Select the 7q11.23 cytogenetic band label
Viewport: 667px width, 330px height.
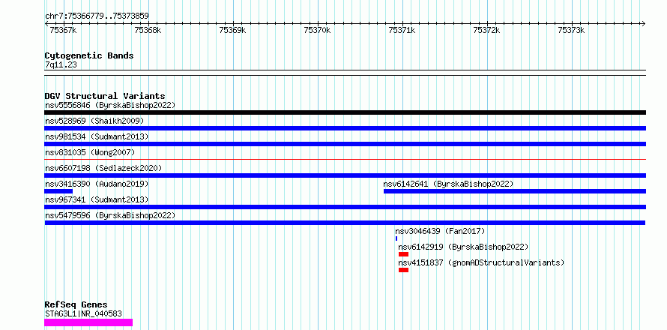tap(61, 65)
